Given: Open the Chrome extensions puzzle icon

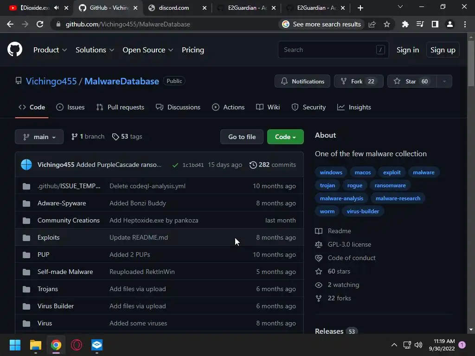Looking at the screenshot, I should coord(405,24).
